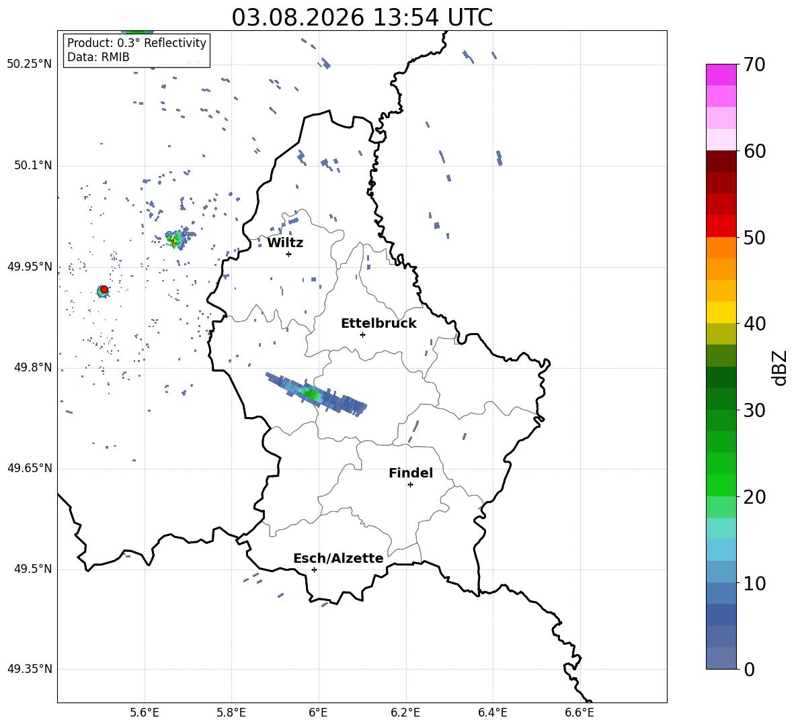Click the Esch/Alzette station cross marker
796x726 pixels.
coord(314,570)
